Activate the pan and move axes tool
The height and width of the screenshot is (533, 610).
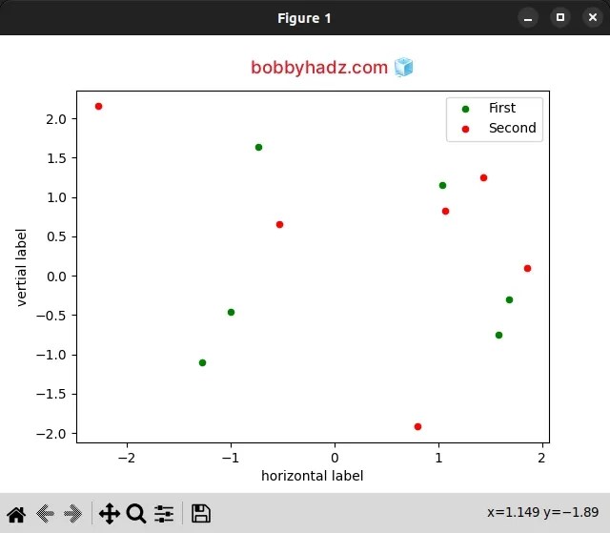pos(110,514)
